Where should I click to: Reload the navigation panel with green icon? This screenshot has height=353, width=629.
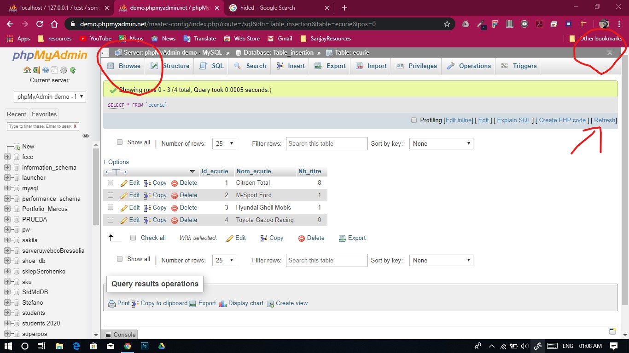(73, 70)
